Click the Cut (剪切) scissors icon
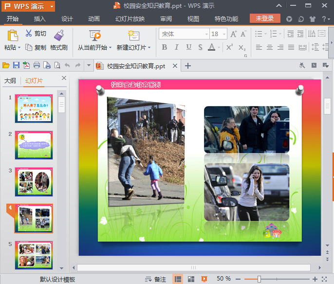The image size is (334, 284). coord(29,34)
